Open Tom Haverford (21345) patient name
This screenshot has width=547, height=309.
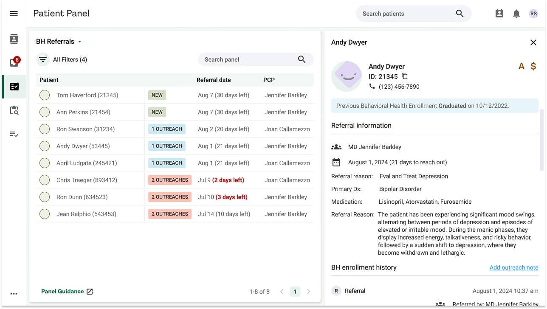(x=87, y=95)
